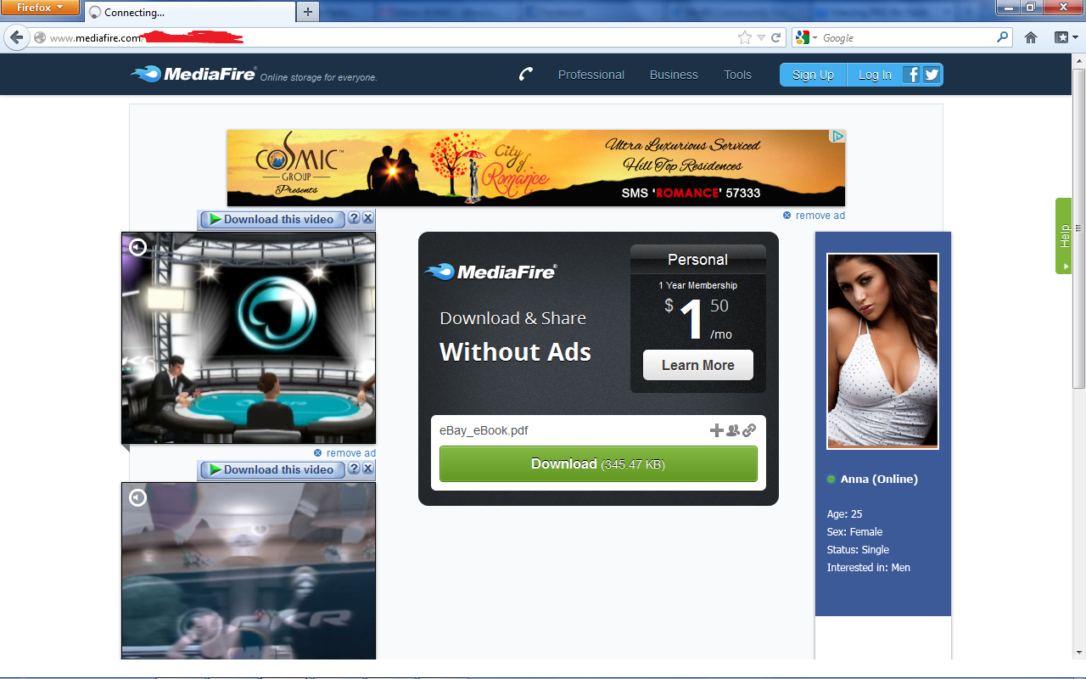Click lower Download this video button
This screenshot has width=1086, height=679.
pos(272,469)
